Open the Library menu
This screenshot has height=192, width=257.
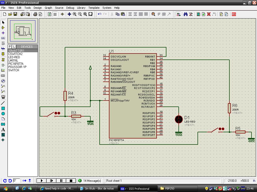click(x=81, y=8)
